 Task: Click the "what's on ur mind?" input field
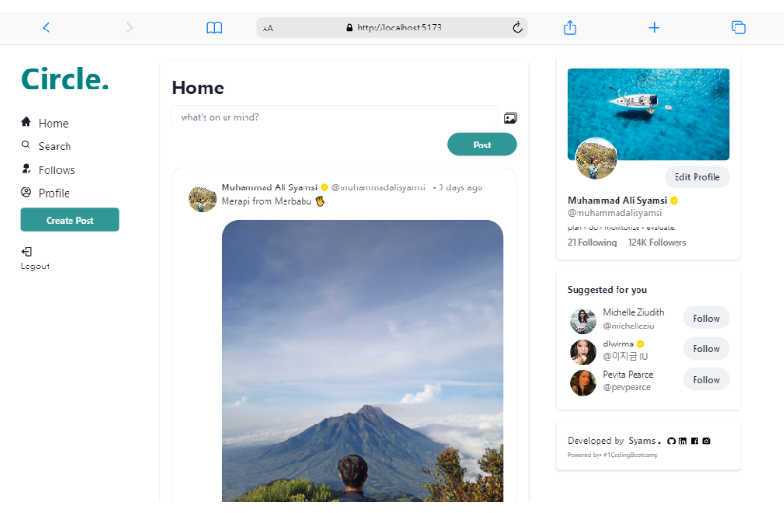334,117
